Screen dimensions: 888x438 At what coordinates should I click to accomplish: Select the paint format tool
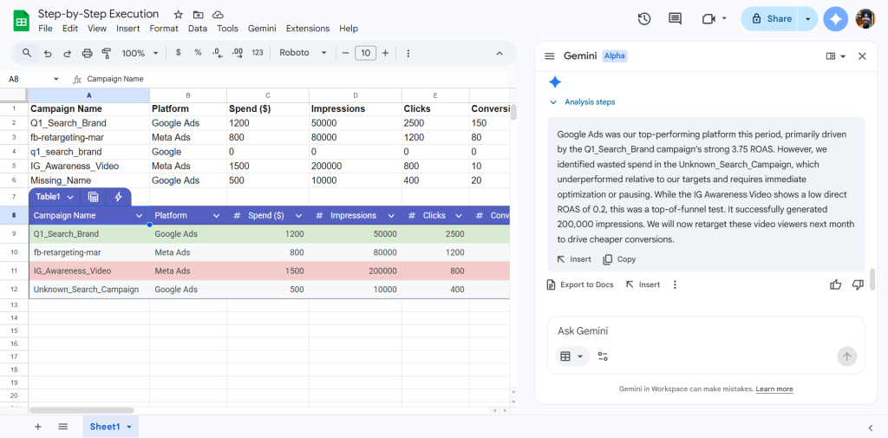(107, 54)
